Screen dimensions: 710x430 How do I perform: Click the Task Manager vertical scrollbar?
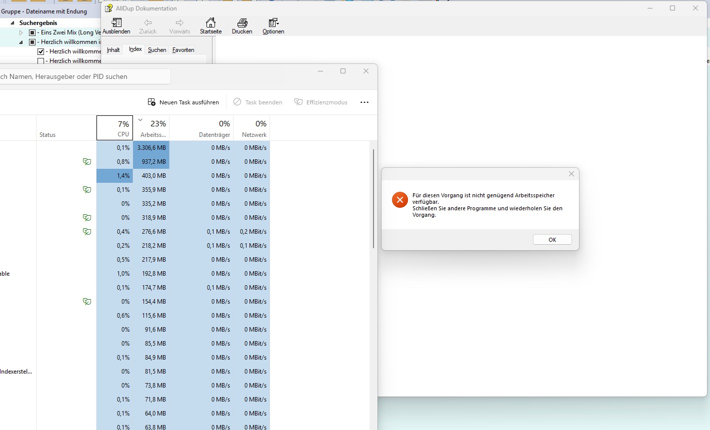[373, 199]
